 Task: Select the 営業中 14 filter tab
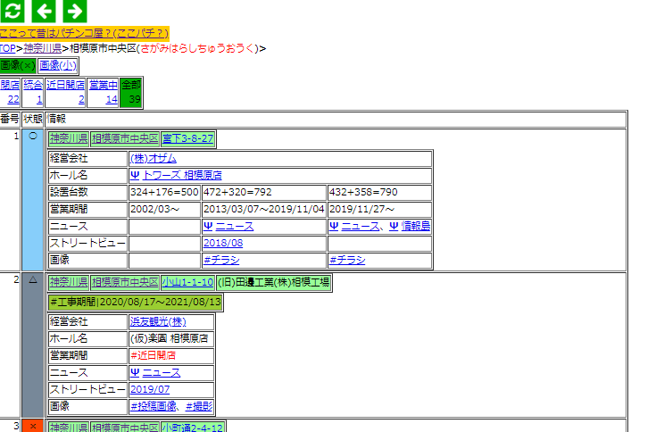104,92
